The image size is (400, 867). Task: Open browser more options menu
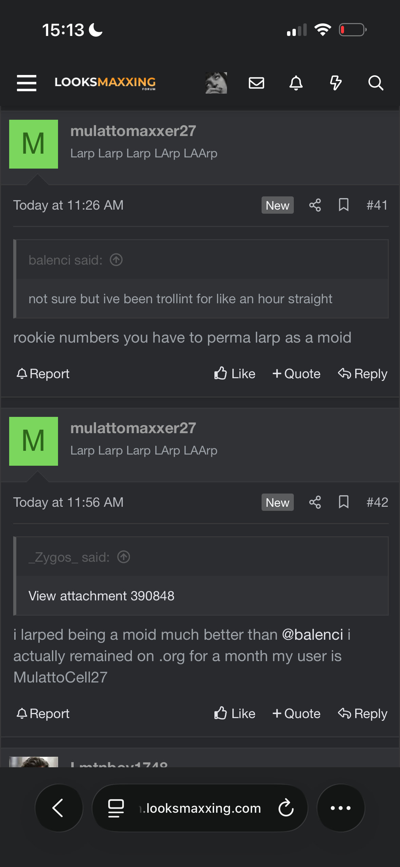[341, 808]
